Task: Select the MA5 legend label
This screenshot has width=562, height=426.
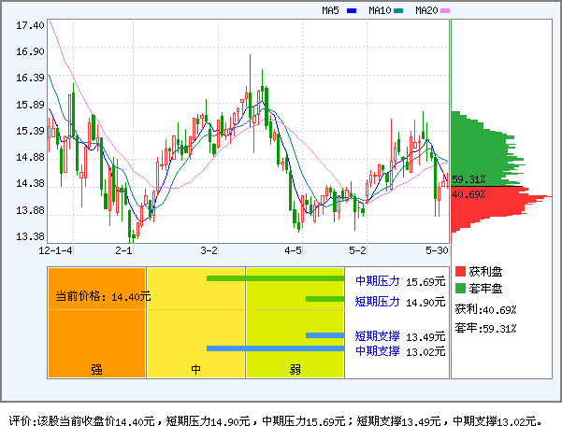Action: tap(330, 10)
